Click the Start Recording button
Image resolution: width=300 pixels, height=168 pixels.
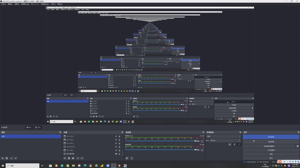coord(271,142)
